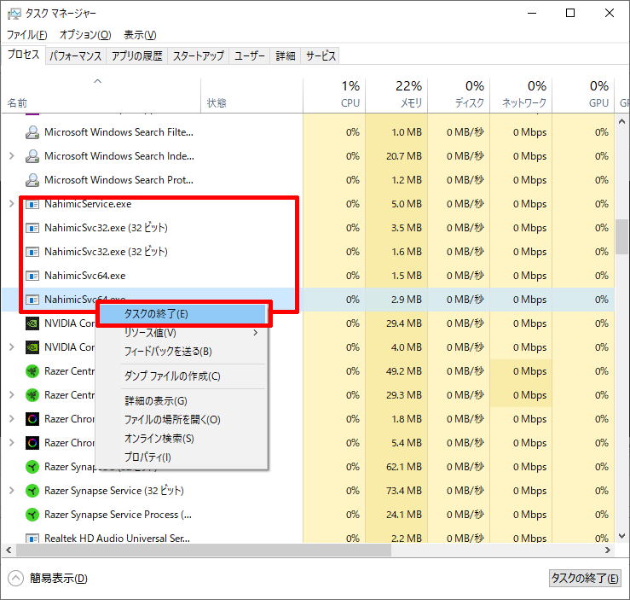Screen dimensions: 630x600
Task: Switch to the ユーザー tab
Action: 250,55
